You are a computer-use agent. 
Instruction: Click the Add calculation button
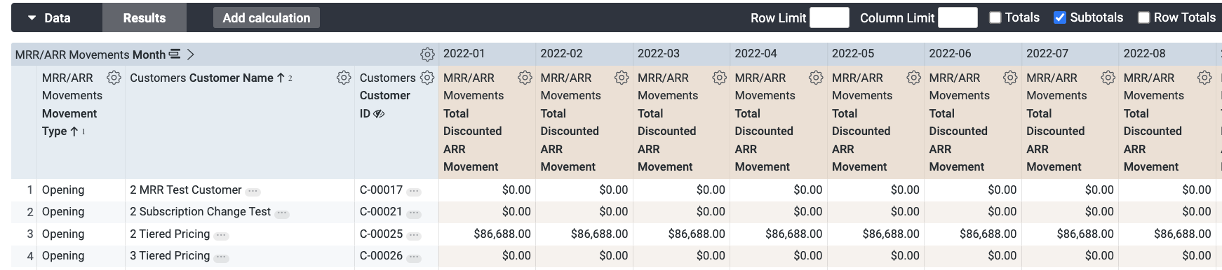(x=267, y=18)
